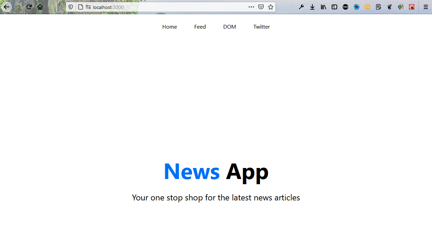The height and width of the screenshot is (228, 432).
Task: Go to the Home nav link
Action: pos(170,27)
